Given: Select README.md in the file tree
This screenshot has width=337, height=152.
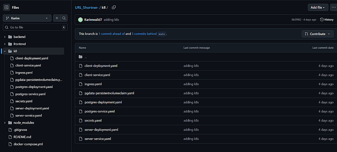Looking at the screenshot, I should point(22,137).
